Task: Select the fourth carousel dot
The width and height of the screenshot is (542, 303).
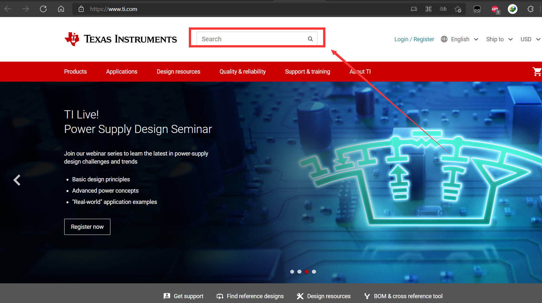Action: coord(314,272)
